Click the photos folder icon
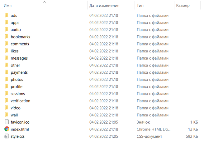The image size is (218, 152). tap(7, 79)
